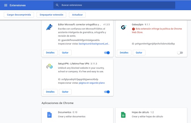This screenshot has height=123, width=191.
Task: Click the Aplicaciones de Chrome heading
Action: pyautogui.click(x=58, y=103)
